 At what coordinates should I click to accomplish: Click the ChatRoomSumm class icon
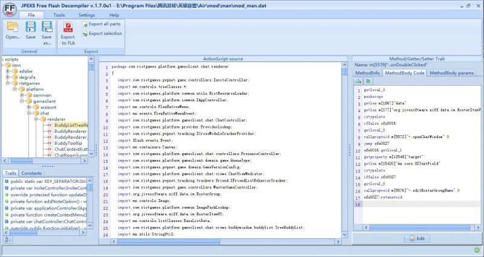[49, 155]
